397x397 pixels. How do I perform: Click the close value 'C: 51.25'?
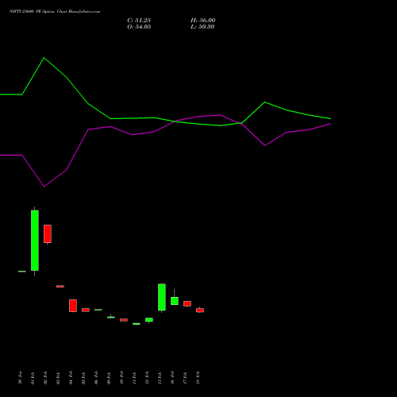point(139,21)
